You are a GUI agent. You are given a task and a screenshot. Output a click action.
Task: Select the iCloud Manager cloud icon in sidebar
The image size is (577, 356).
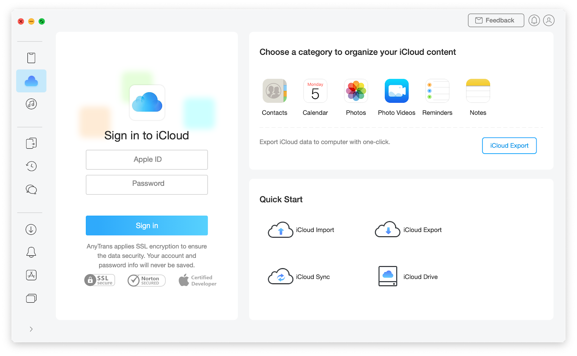[31, 81]
